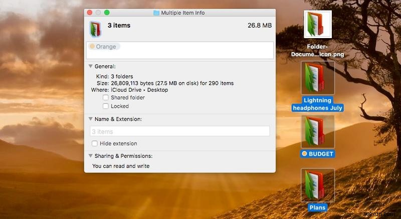
Task: Enable the Locked checkbox
Action: coord(106,106)
